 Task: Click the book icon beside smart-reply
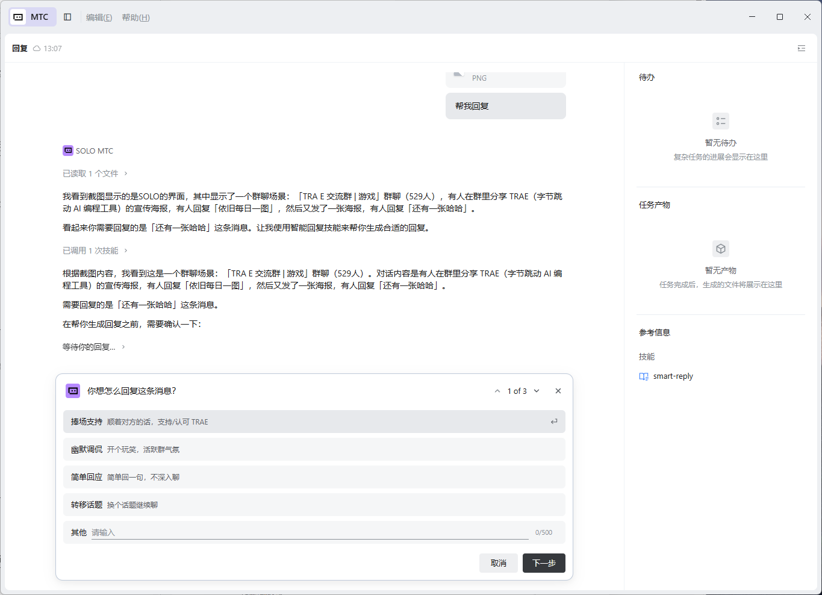click(x=644, y=376)
